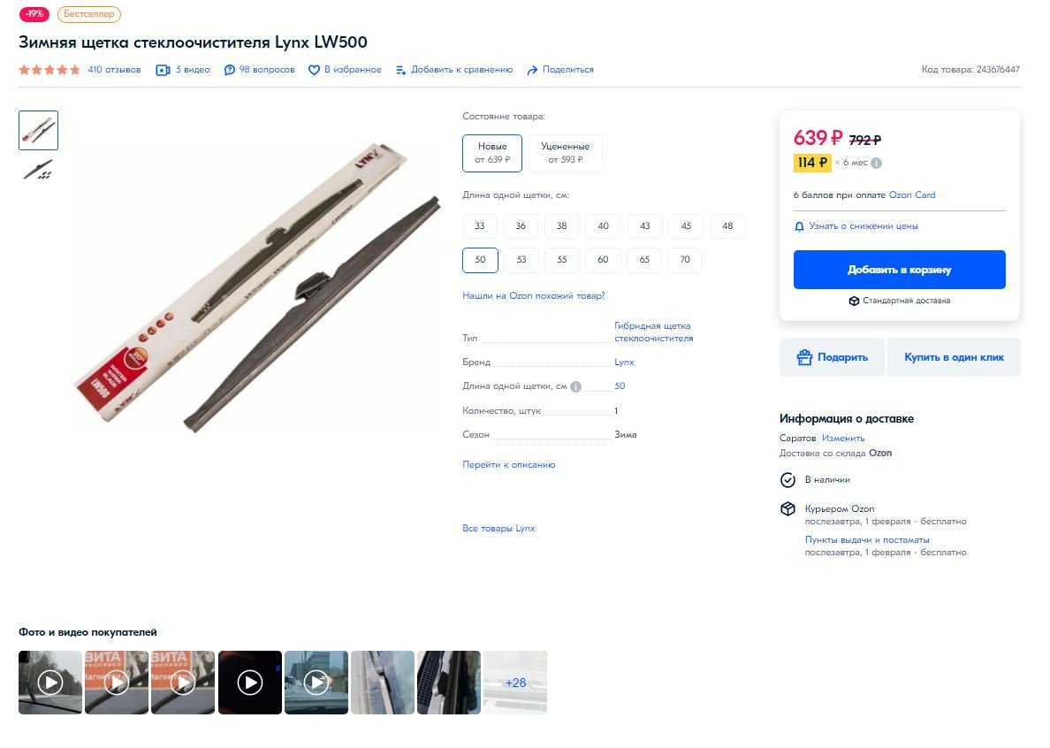1050x748 pixels.
Task: Click the Подарить gift button
Action: pyautogui.click(x=832, y=357)
